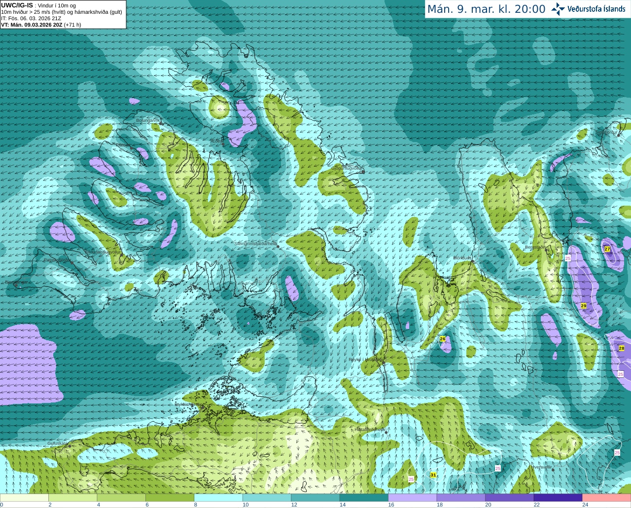This screenshot has height=508, width=631.
Task: Click the yellow 29 gust marker
Action: [584, 306]
